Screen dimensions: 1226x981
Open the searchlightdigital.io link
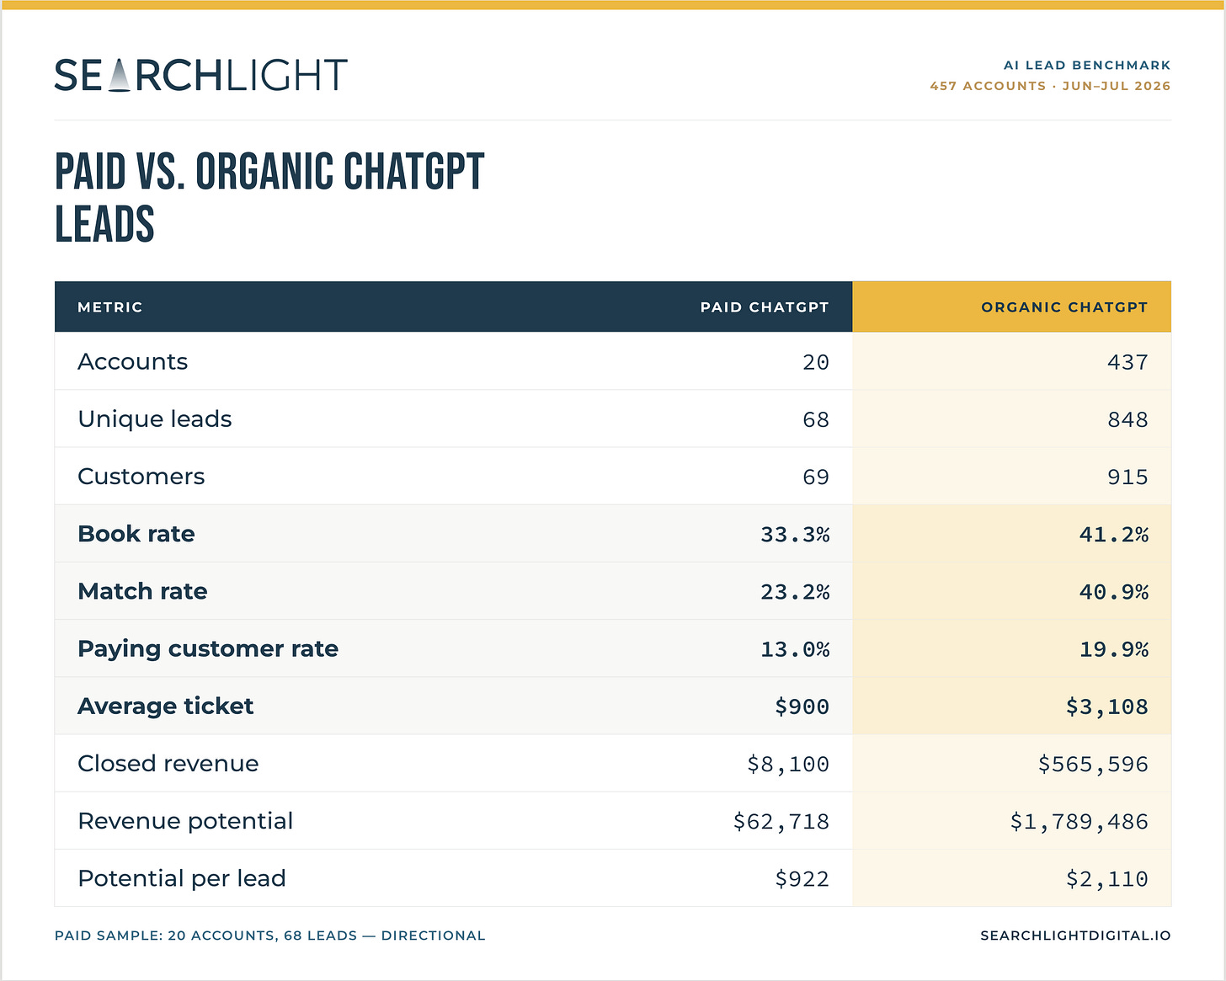tap(1075, 936)
